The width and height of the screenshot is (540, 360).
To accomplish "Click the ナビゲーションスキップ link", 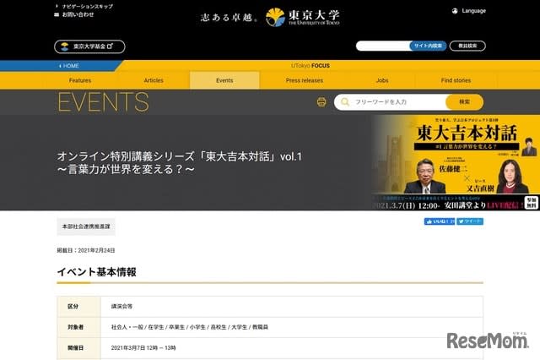I will (88, 6).
